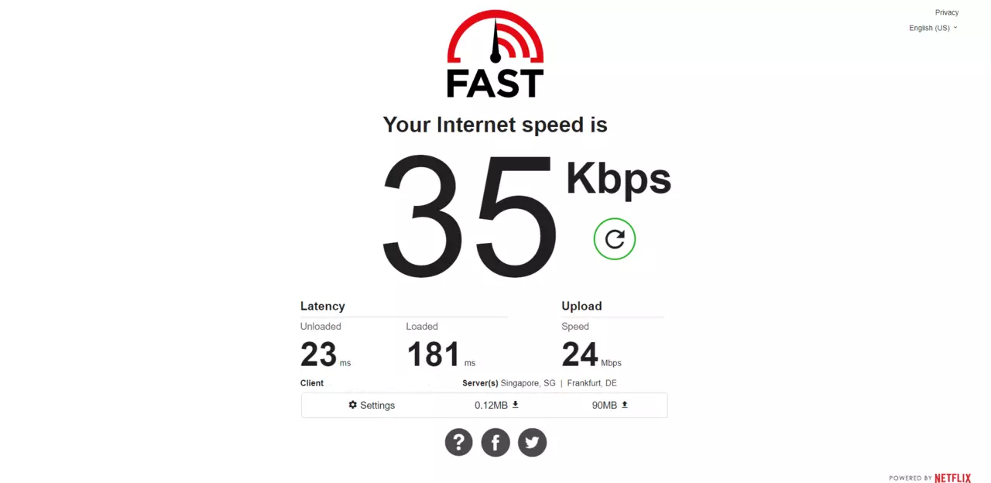Image resolution: width=991 pixels, height=483 pixels.
Task: Click the Upload speed value 24 Mbps
Action: 592,355
